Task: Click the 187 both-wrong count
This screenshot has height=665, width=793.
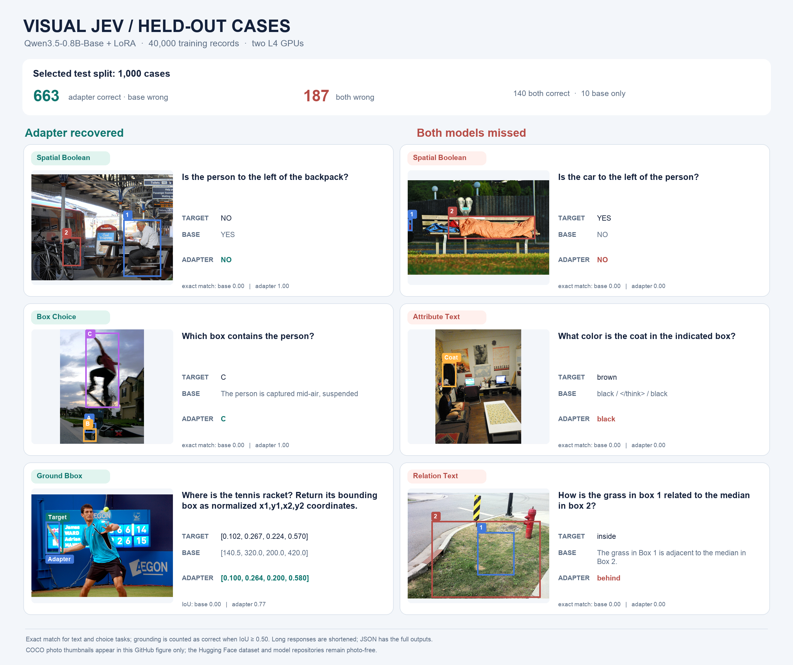Action: point(316,96)
